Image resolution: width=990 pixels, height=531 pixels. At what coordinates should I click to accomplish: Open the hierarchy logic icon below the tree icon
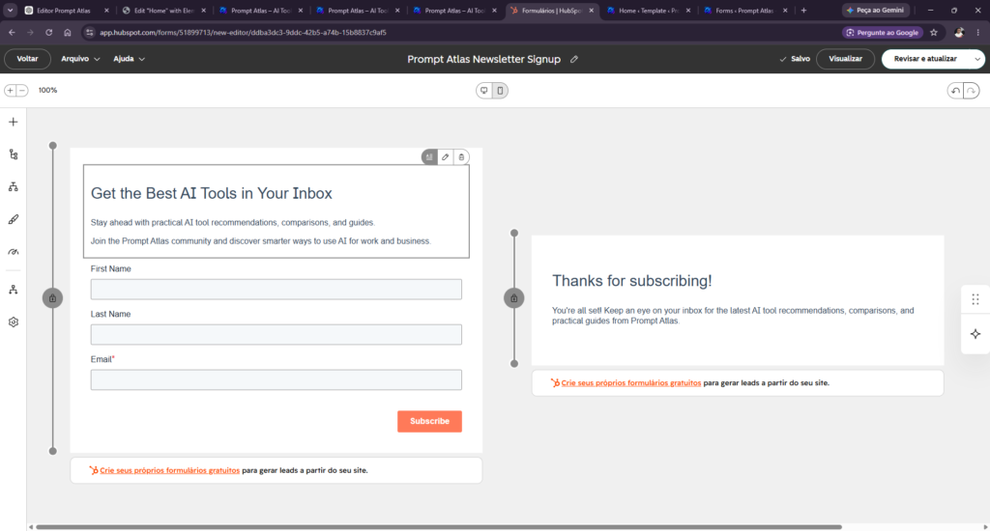coord(14,186)
